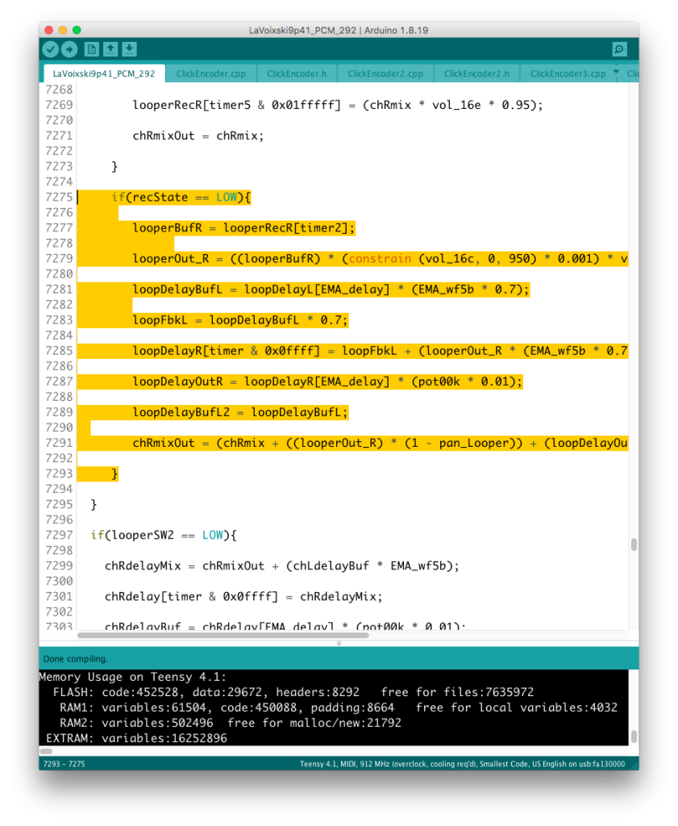
Task: Switch to LaVoixski9p41_PCM_292 tab
Action: 104,73
